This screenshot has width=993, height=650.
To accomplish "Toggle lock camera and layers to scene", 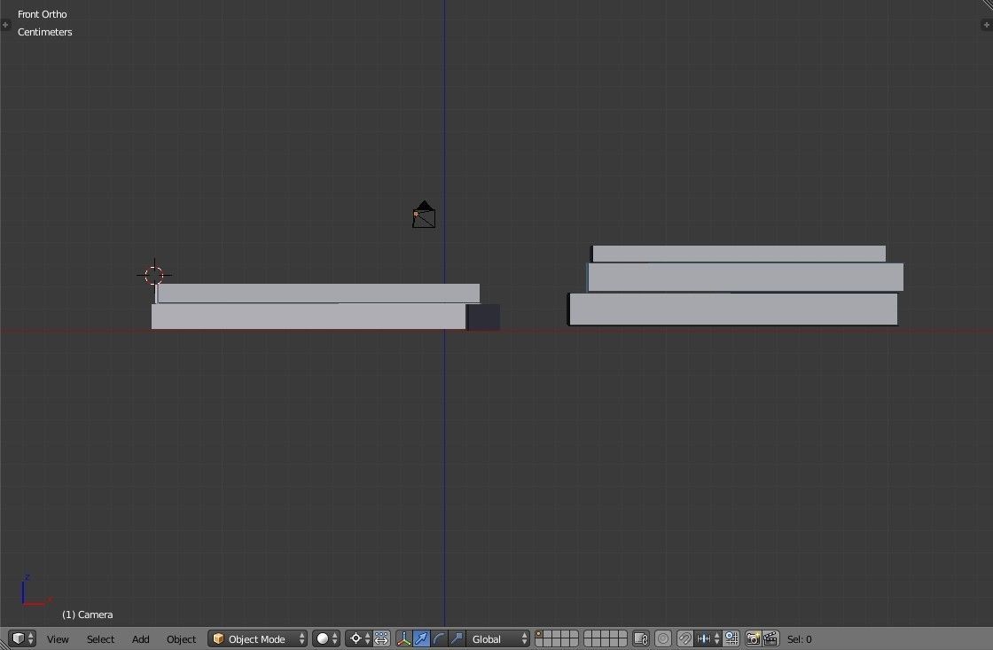I will click(641, 638).
